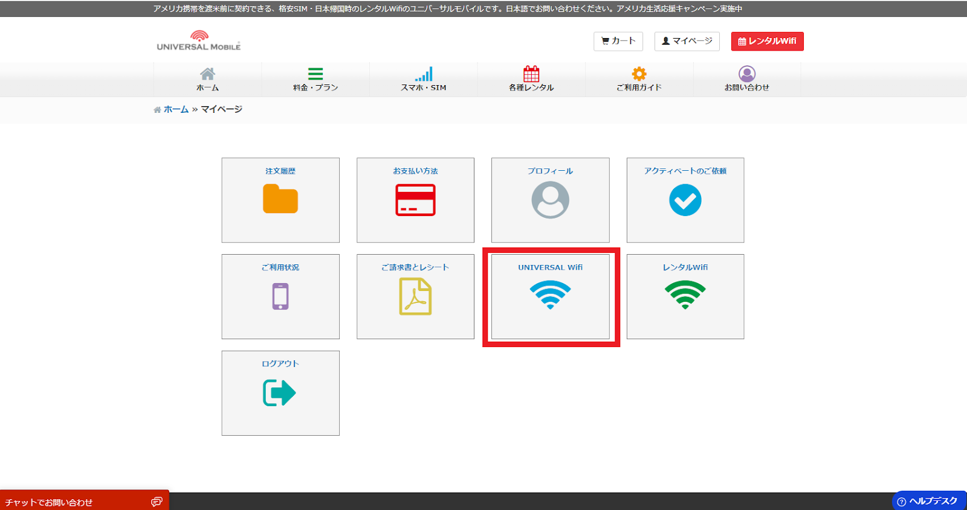This screenshot has width=967, height=510.
Task: Go to ホーム via house icon
Action: coord(207,74)
